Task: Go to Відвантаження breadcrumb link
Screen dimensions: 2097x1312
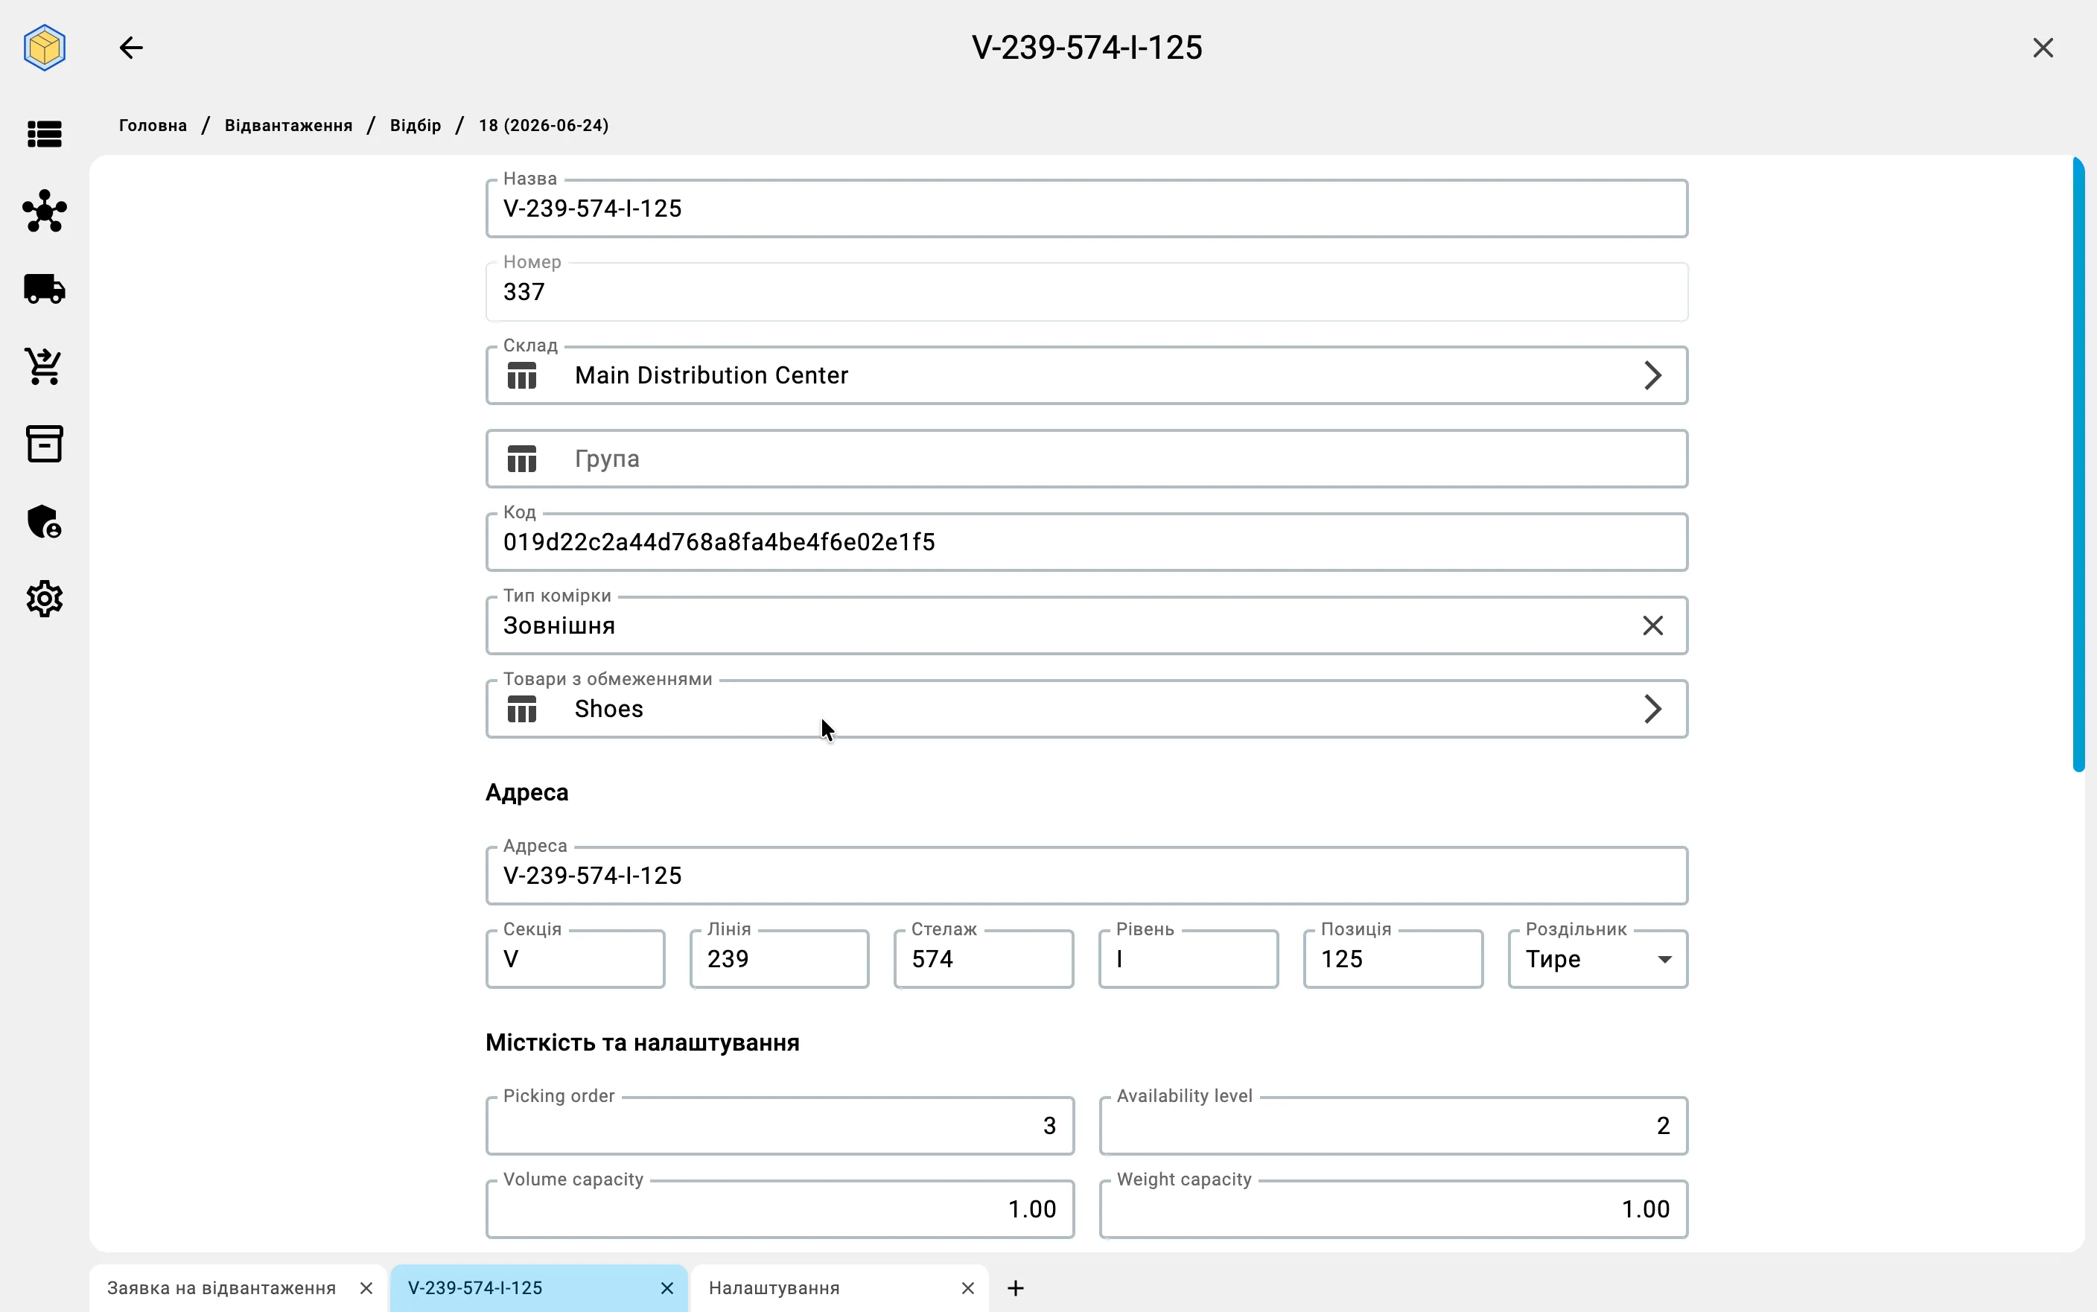Action: [289, 126]
